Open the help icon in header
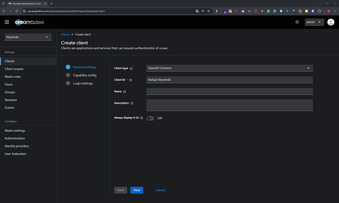Screen dimensions: 339x203 click(x=297, y=22)
